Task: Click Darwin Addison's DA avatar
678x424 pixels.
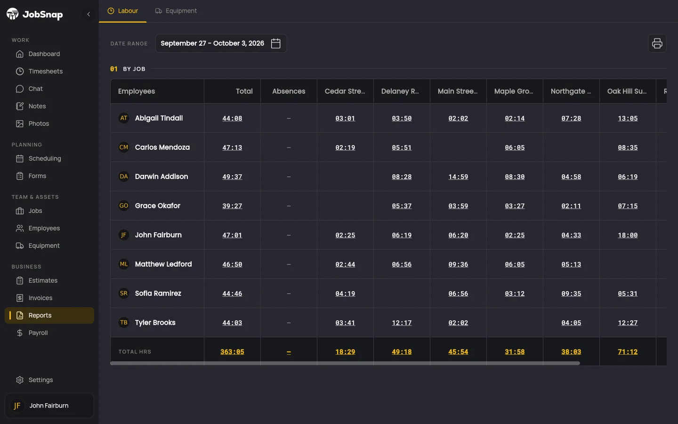Action: point(124,177)
